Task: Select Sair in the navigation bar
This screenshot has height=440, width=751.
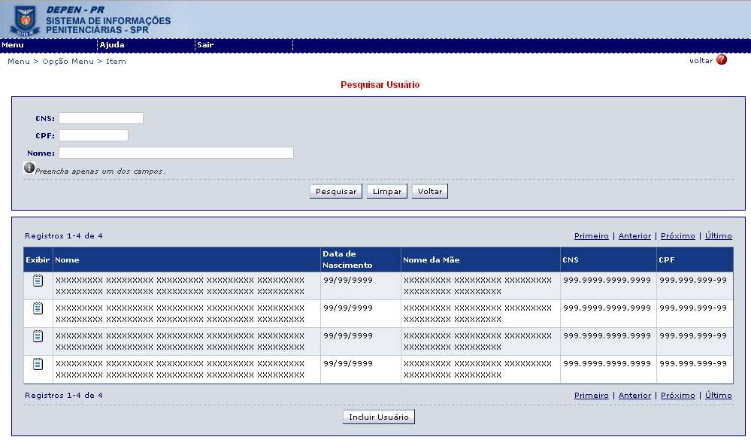Action: coord(205,45)
